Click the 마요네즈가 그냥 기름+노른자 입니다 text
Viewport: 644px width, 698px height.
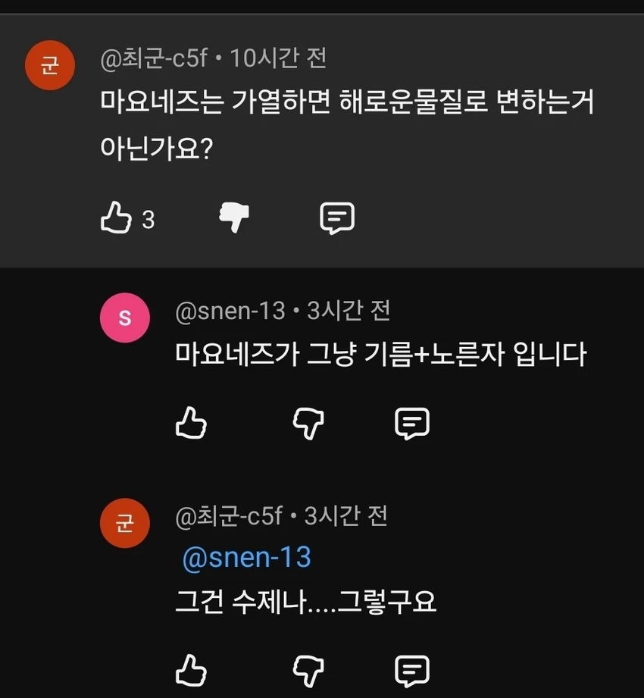coord(381,353)
